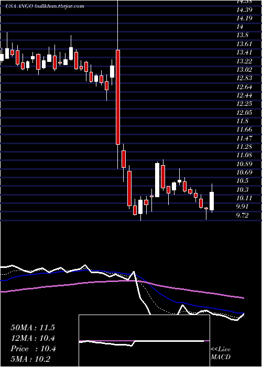Click the 12.83 price axis label
The width and height of the screenshot is (262, 367).
[x=244, y=79]
